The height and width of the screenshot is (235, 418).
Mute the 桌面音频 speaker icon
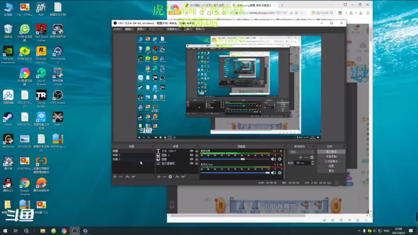tap(273, 159)
